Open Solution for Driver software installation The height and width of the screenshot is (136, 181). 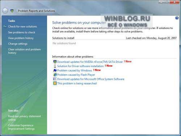coord(80,66)
